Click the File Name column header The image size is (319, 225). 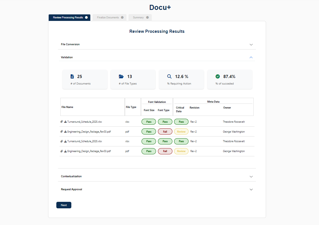[67, 107]
